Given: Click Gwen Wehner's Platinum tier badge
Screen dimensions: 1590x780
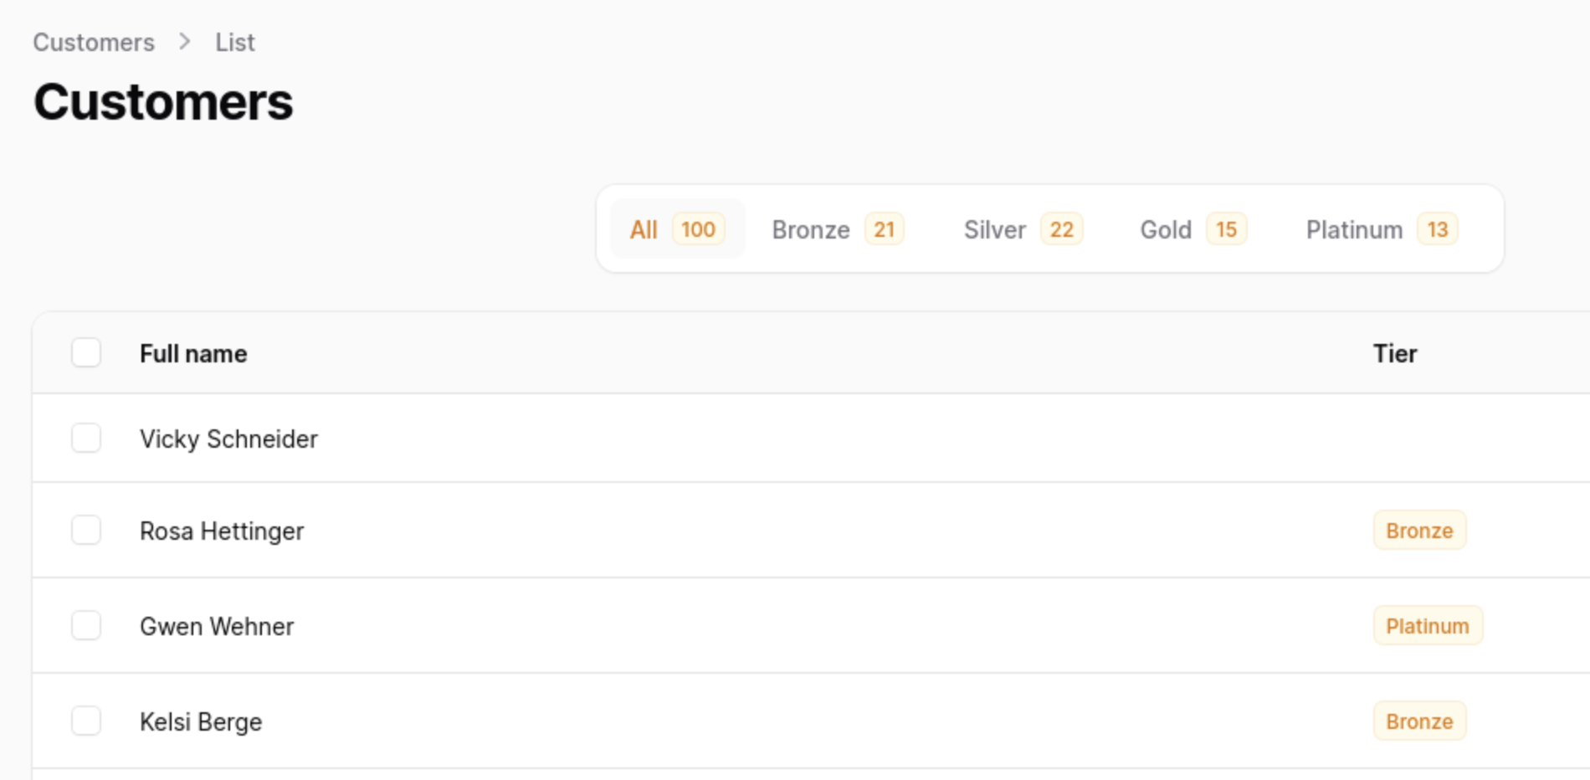Looking at the screenshot, I should tap(1427, 625).
